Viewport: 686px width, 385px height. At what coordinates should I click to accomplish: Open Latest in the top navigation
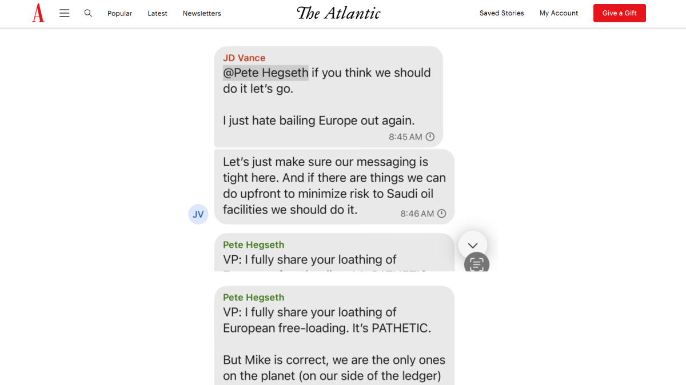click(157, 13)
